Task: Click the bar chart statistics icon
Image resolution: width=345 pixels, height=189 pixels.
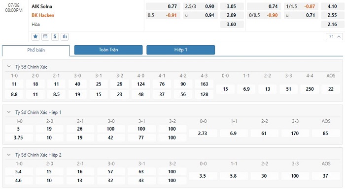Action: [x=65, y=36]
